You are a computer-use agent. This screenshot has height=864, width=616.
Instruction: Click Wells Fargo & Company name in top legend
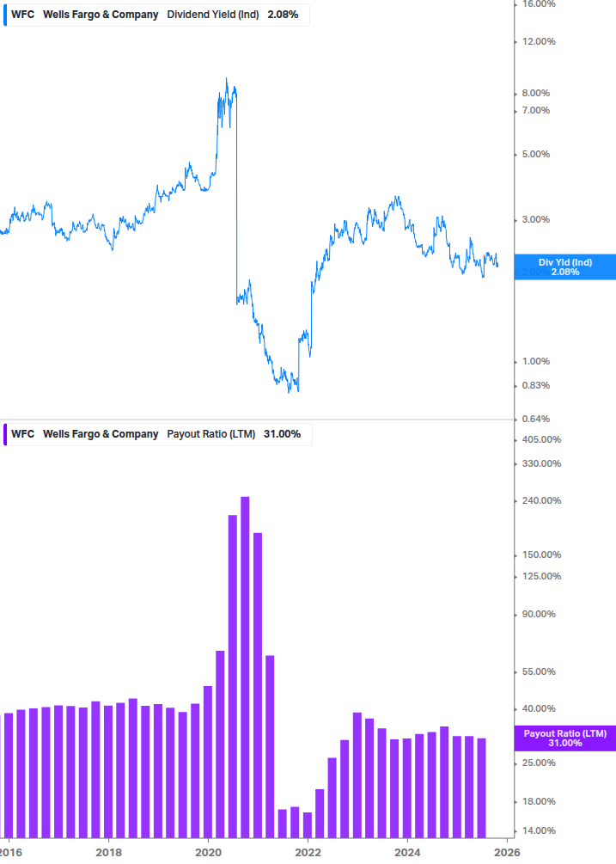(x=101, y=15)
